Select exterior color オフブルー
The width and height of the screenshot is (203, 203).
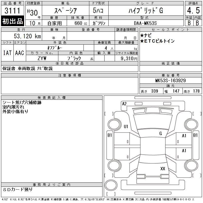(x=55, y=48)
